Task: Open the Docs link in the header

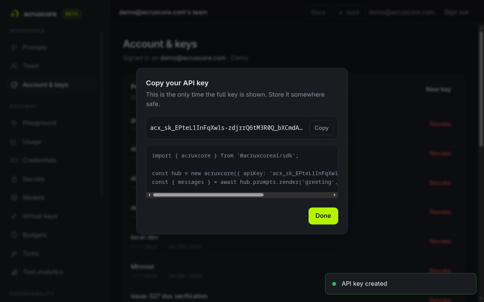Action: click(x=318, y=12)
